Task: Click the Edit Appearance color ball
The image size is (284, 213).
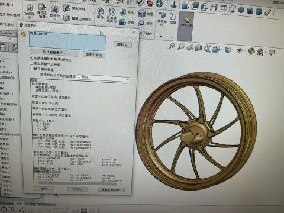Action: pyautogui.click(x=251, y=51)
